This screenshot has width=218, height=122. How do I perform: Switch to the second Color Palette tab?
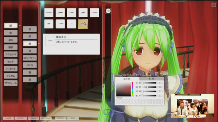coord(152,79)
